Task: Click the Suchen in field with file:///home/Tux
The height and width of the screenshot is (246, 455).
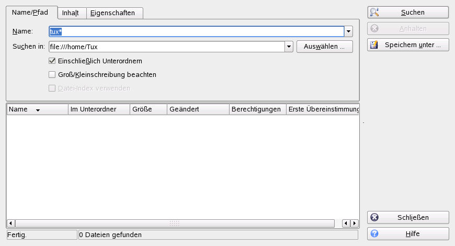Action: coord(167,47)
